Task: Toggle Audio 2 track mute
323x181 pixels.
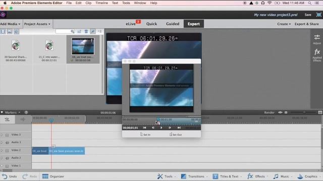Action: [2, 158]
